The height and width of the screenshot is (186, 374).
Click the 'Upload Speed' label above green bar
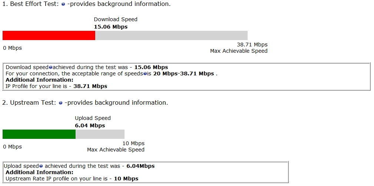(x=93, y=118)
